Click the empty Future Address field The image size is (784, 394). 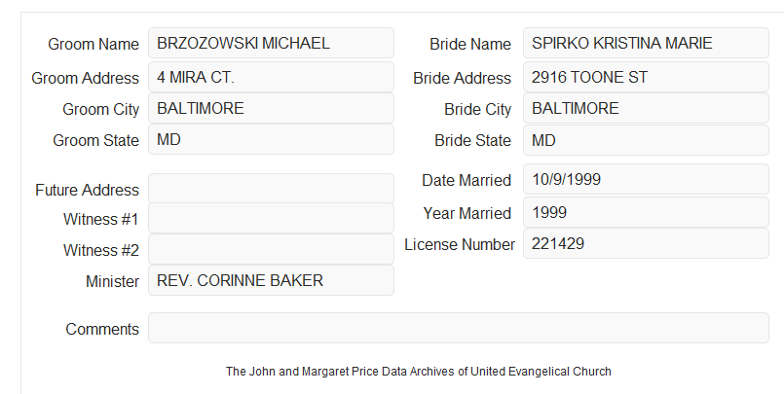[271, 189]
